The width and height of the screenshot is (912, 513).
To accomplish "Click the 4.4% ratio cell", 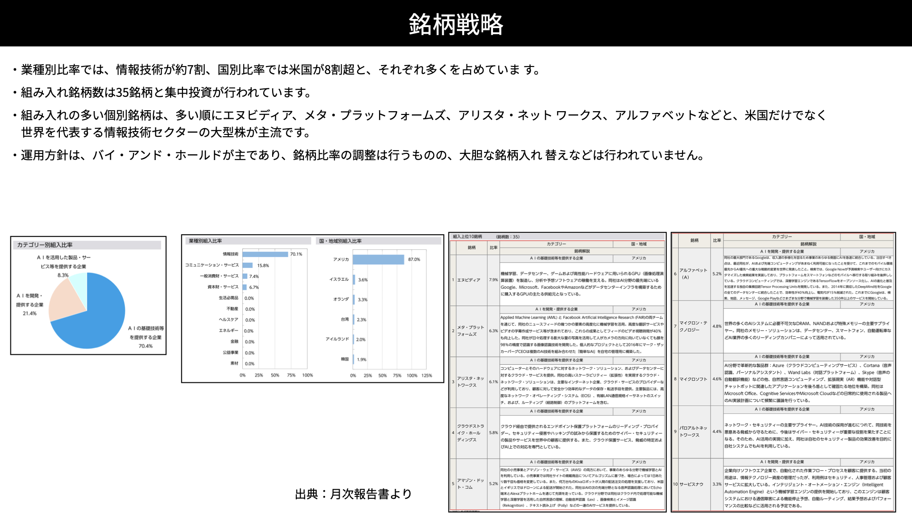I will (717, 432).
